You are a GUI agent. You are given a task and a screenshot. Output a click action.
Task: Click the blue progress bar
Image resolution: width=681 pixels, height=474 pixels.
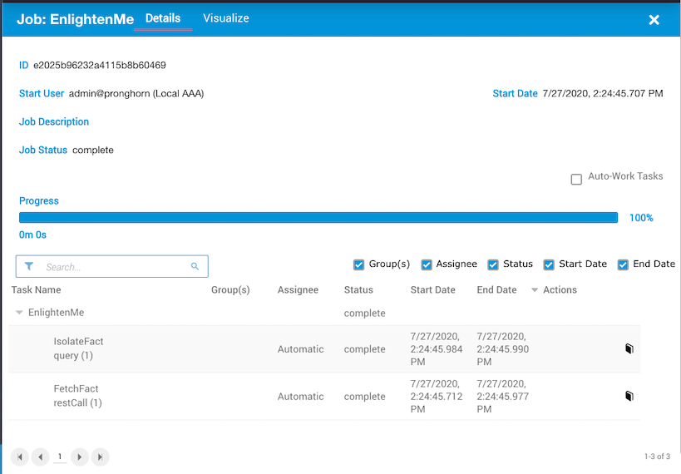coord(318,217)
